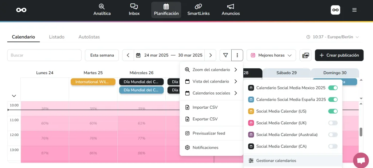This screenshot has height=168, width=373.
Task: Open the Europe/Berlin timezone selector
Action: pos(333,37)
